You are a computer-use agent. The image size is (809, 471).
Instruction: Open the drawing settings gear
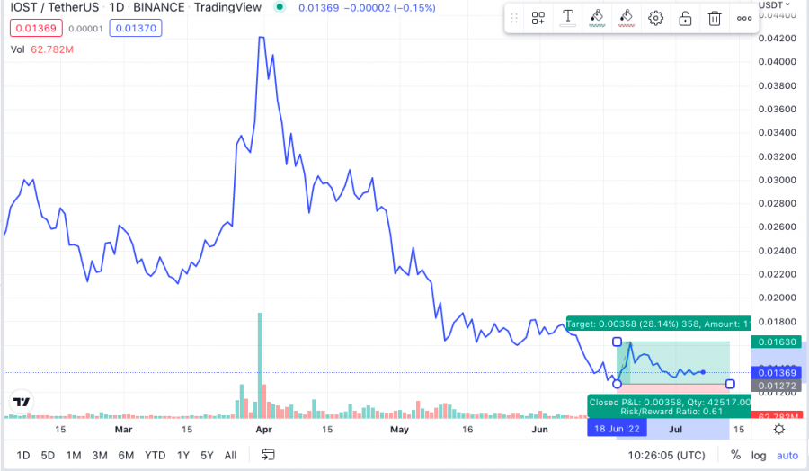(656, 19)
